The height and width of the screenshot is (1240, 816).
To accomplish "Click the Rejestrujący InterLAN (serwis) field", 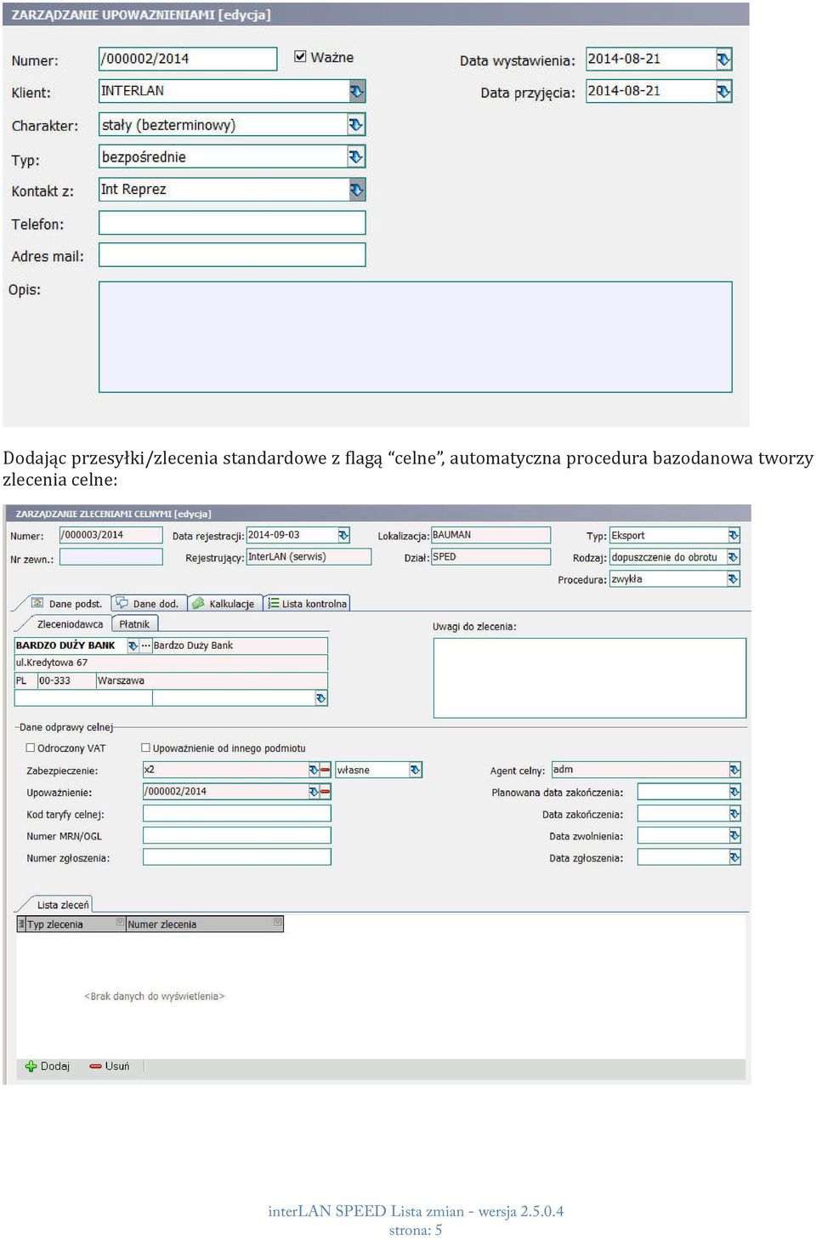I will point(309,557).
